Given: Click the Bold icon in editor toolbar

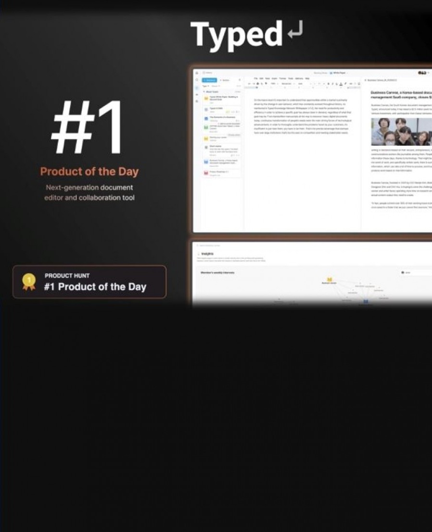Looking at the screenshot, I should 328,84.
